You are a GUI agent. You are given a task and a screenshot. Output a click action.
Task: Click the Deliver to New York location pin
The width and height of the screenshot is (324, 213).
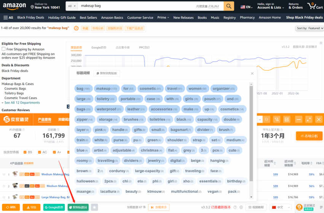(32, 7)
